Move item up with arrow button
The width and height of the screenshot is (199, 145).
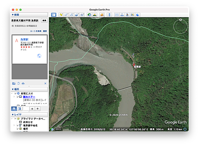(32, 109)
